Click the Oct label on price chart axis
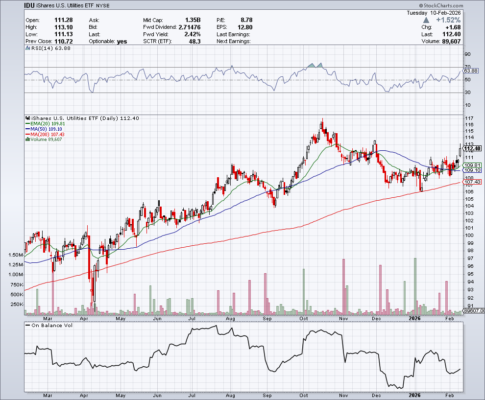The width and height of the screenshot is (485, 400). point(304,318)
